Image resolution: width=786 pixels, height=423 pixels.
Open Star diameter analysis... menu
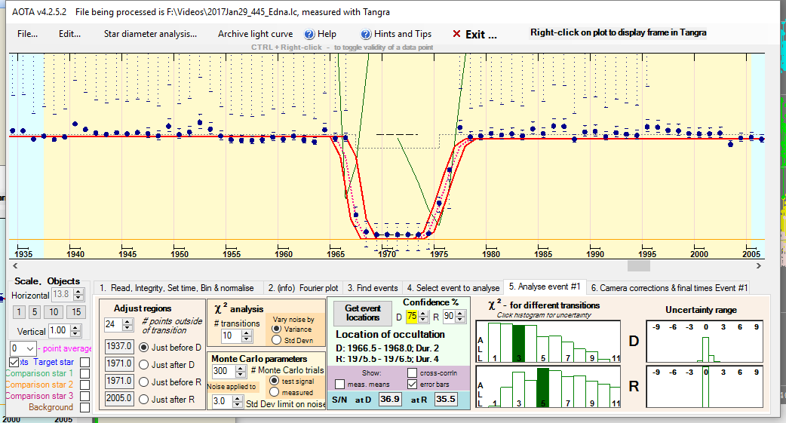tap(150, 34)
